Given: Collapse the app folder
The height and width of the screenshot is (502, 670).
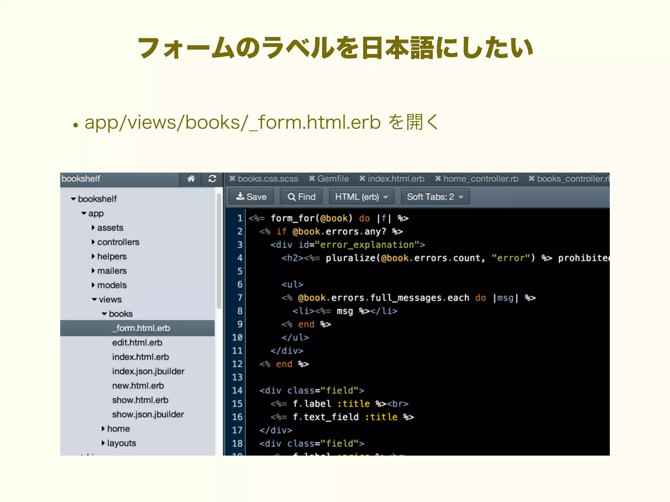Looking at the screenshot, I should [x=84, y=213].
